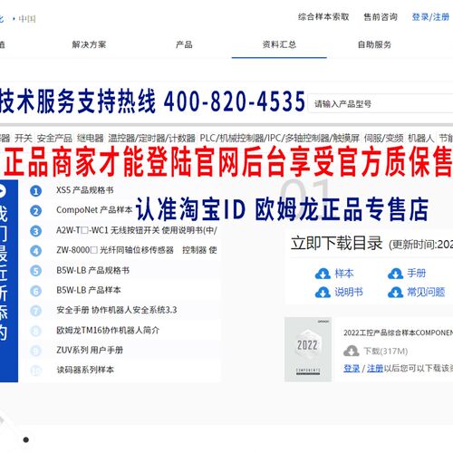Click the 样本 download cloud icon
453x453 pixels.
click(323, 274)
